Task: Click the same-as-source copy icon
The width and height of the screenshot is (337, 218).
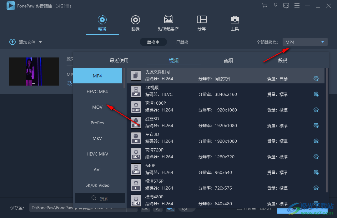Action: (x=136, y=75)
